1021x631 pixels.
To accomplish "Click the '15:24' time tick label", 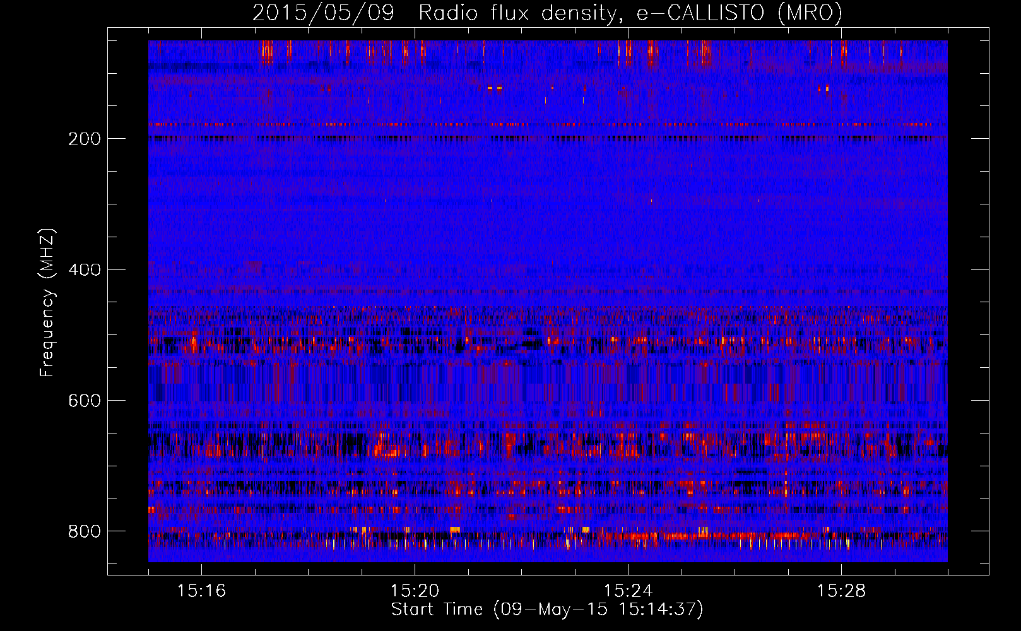I will click(628, 591).
